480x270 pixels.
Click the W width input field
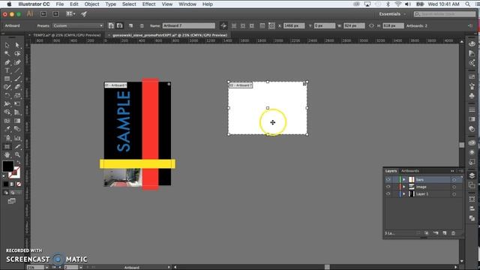point(354,26)
